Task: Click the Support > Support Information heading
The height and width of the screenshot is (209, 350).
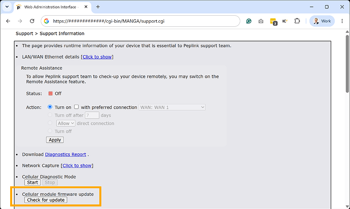Action: coord(50,33)
